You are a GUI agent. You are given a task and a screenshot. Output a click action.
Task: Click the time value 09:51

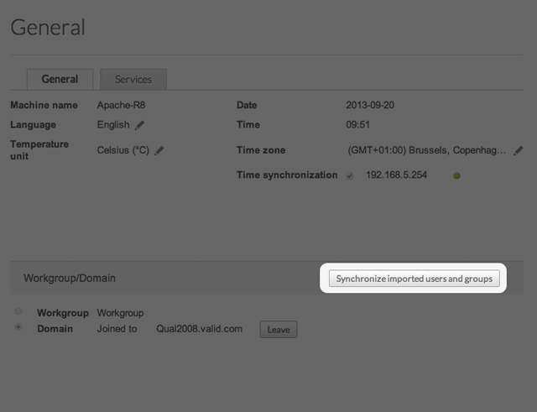(358, 124)
